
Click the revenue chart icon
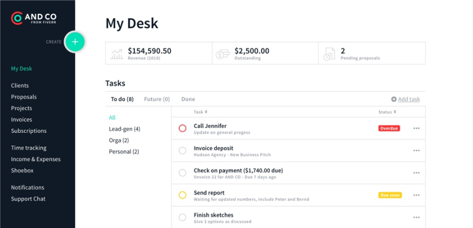click(117, 53)
